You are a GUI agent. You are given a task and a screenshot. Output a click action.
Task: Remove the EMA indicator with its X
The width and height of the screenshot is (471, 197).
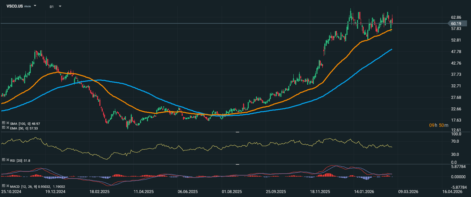tap(7, 127)
